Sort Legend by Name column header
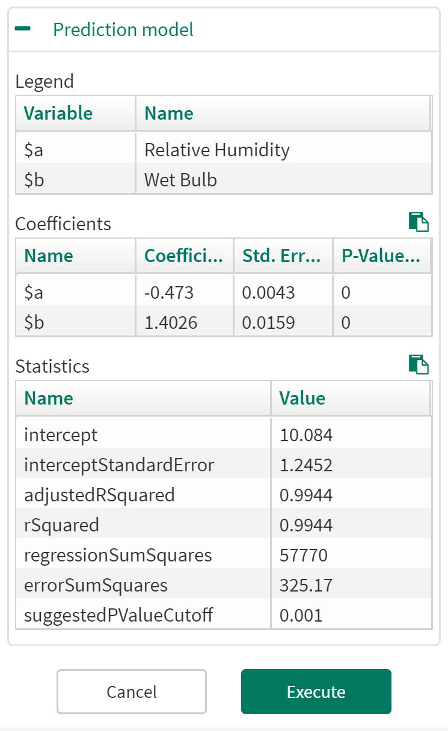 click(x=169, y=113)
